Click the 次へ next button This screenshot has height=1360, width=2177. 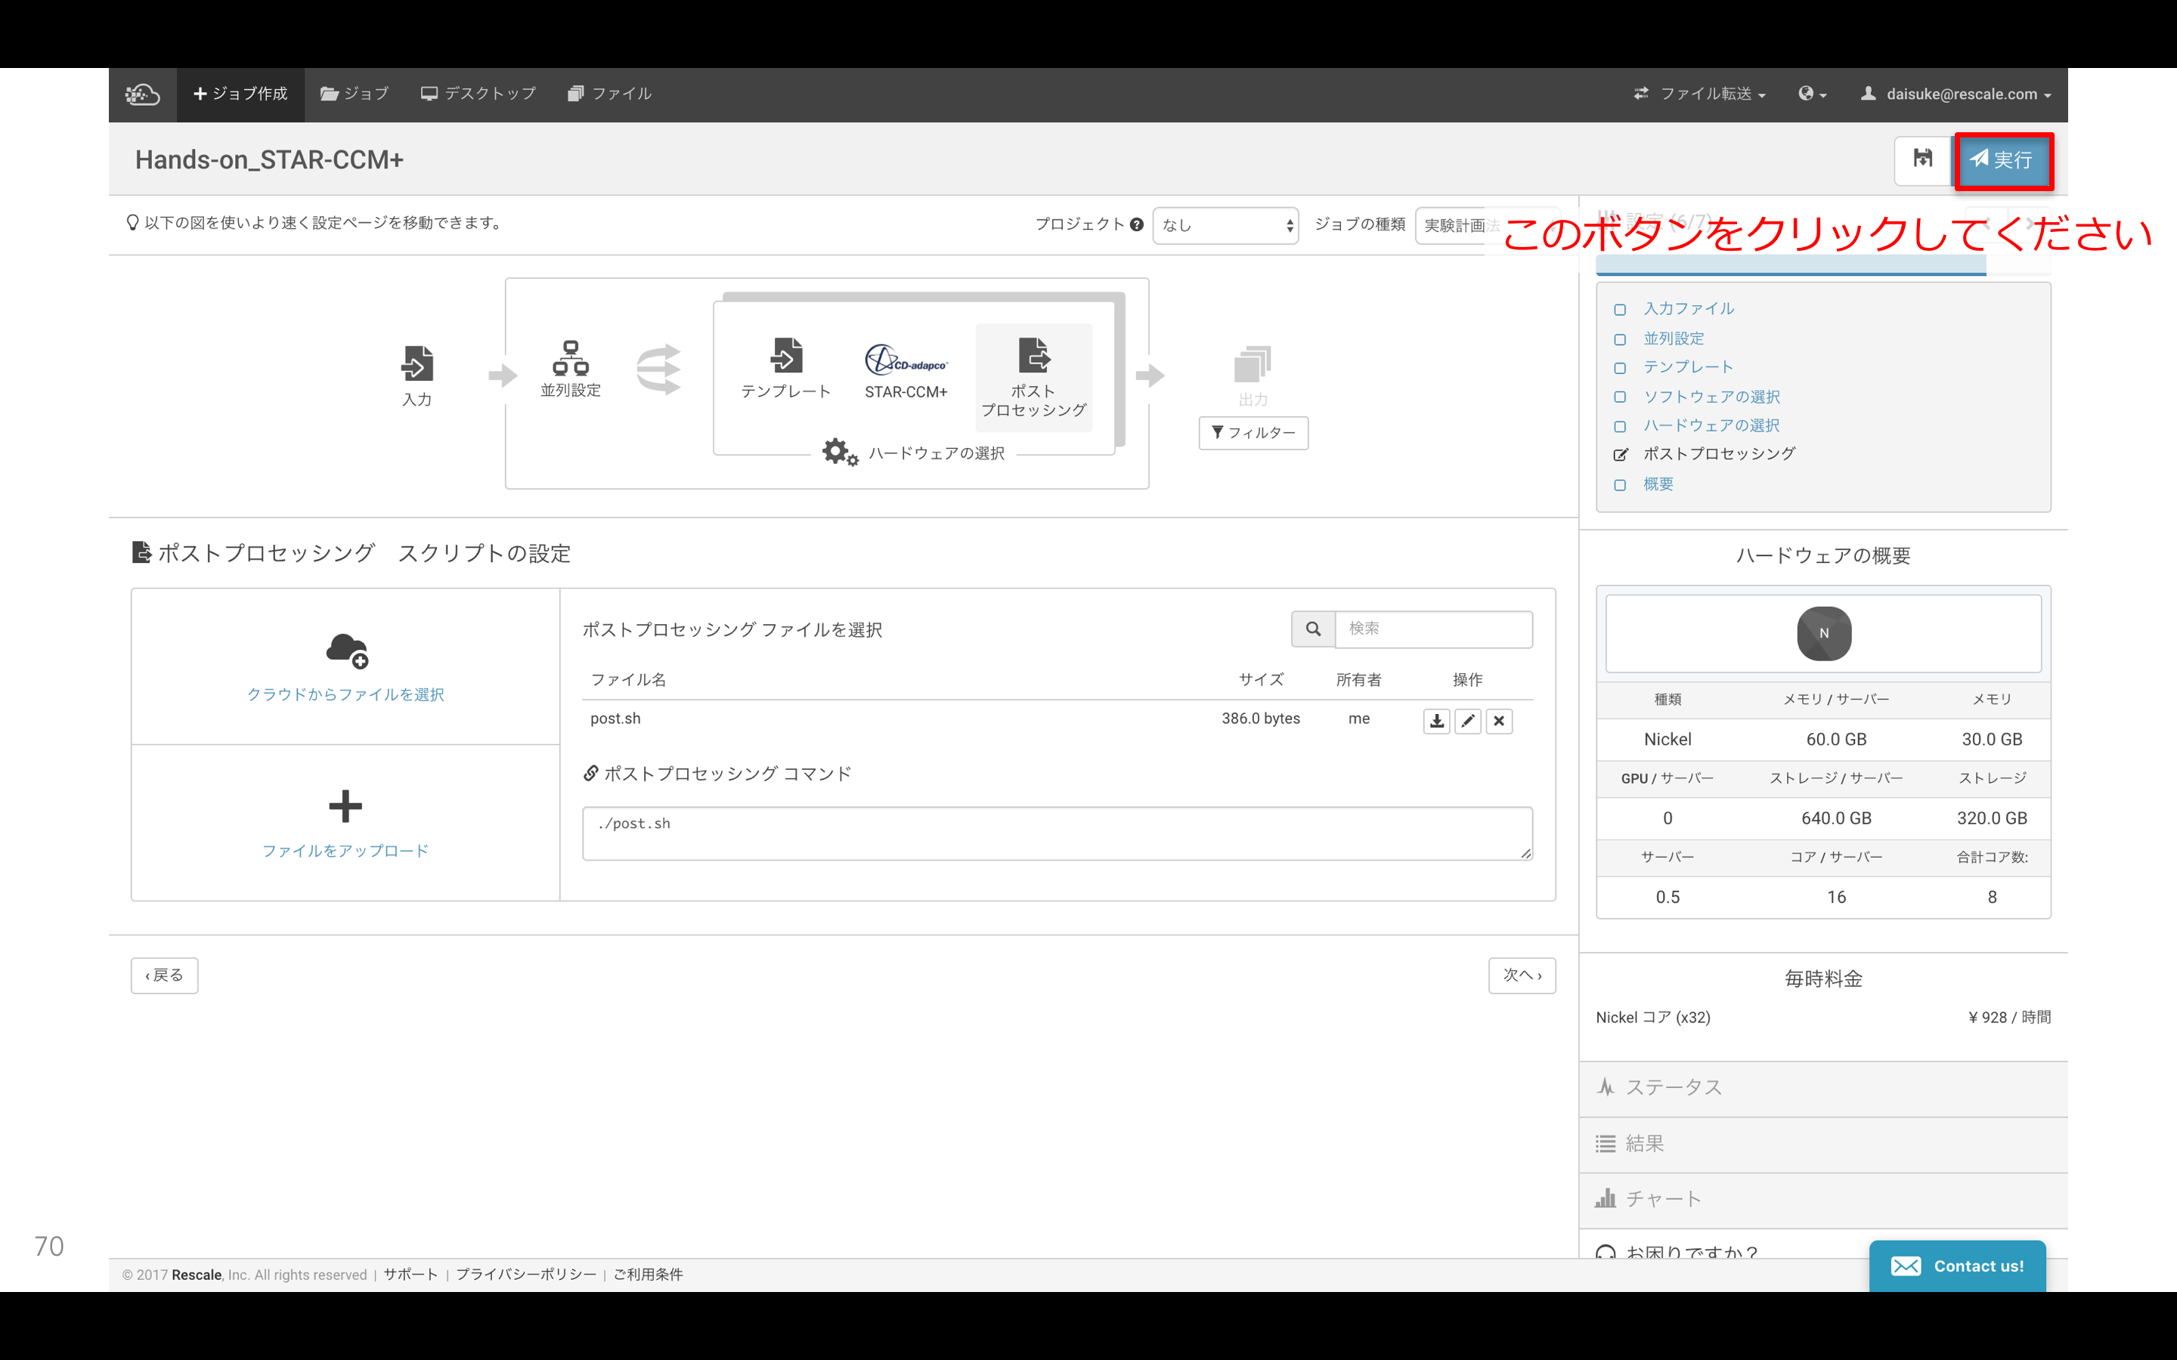click(1521, 975)
